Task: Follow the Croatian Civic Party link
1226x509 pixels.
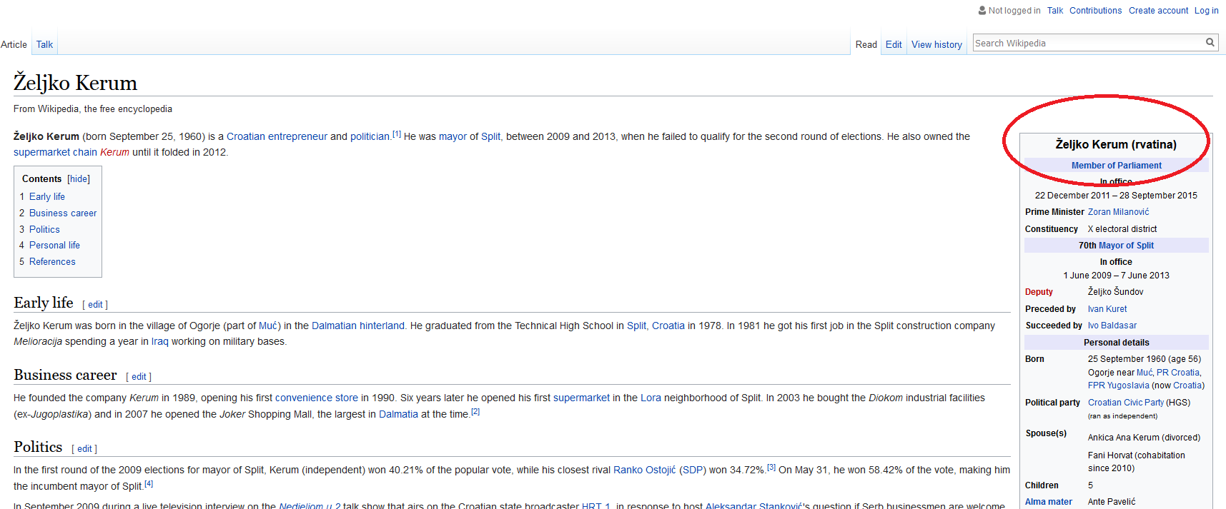Action: click(1125, 403)
